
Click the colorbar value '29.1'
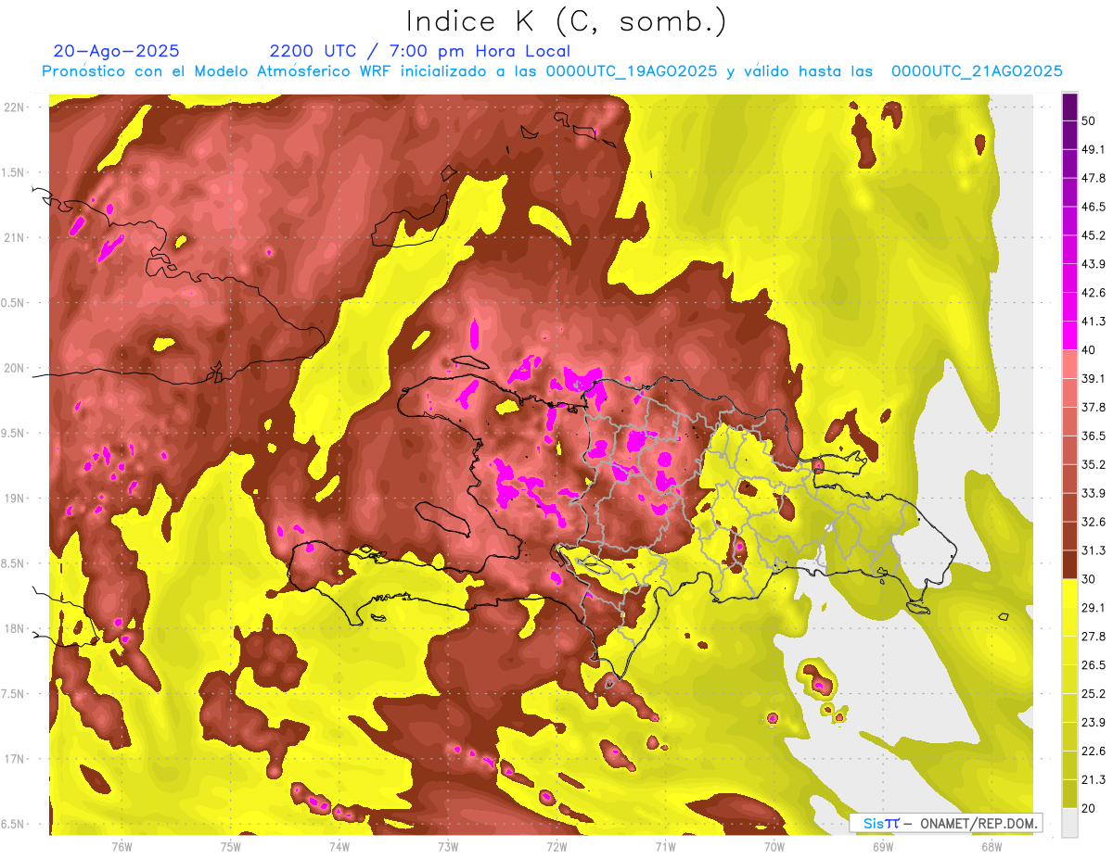pyautogui.click(x=1093, y=608)
